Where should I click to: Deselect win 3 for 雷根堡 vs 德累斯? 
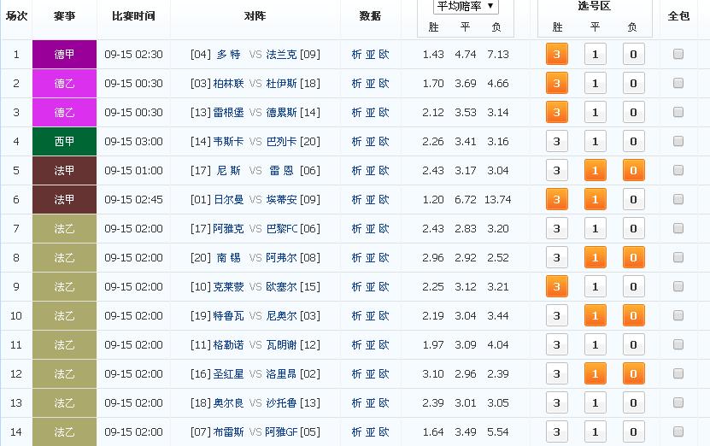[x=557, y=112]
